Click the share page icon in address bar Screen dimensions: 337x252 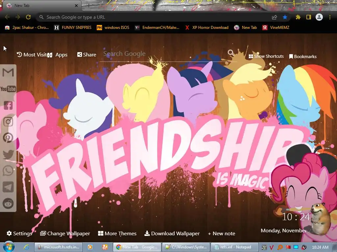[x=274, y=17]
